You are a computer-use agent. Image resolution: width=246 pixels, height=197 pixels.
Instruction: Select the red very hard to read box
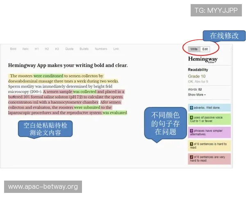(209, 159)
